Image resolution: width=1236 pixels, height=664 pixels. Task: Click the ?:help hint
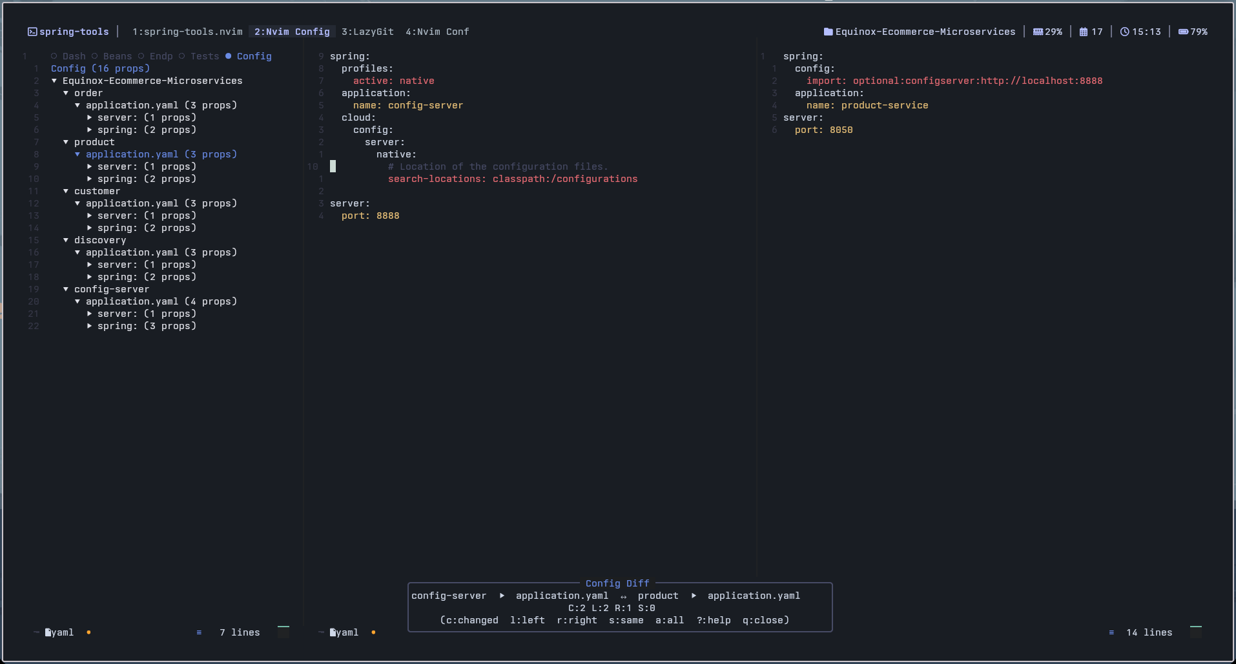(x=714, y=620)
